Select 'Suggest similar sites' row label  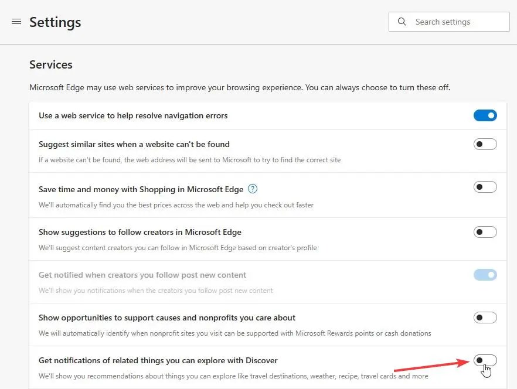134,144
